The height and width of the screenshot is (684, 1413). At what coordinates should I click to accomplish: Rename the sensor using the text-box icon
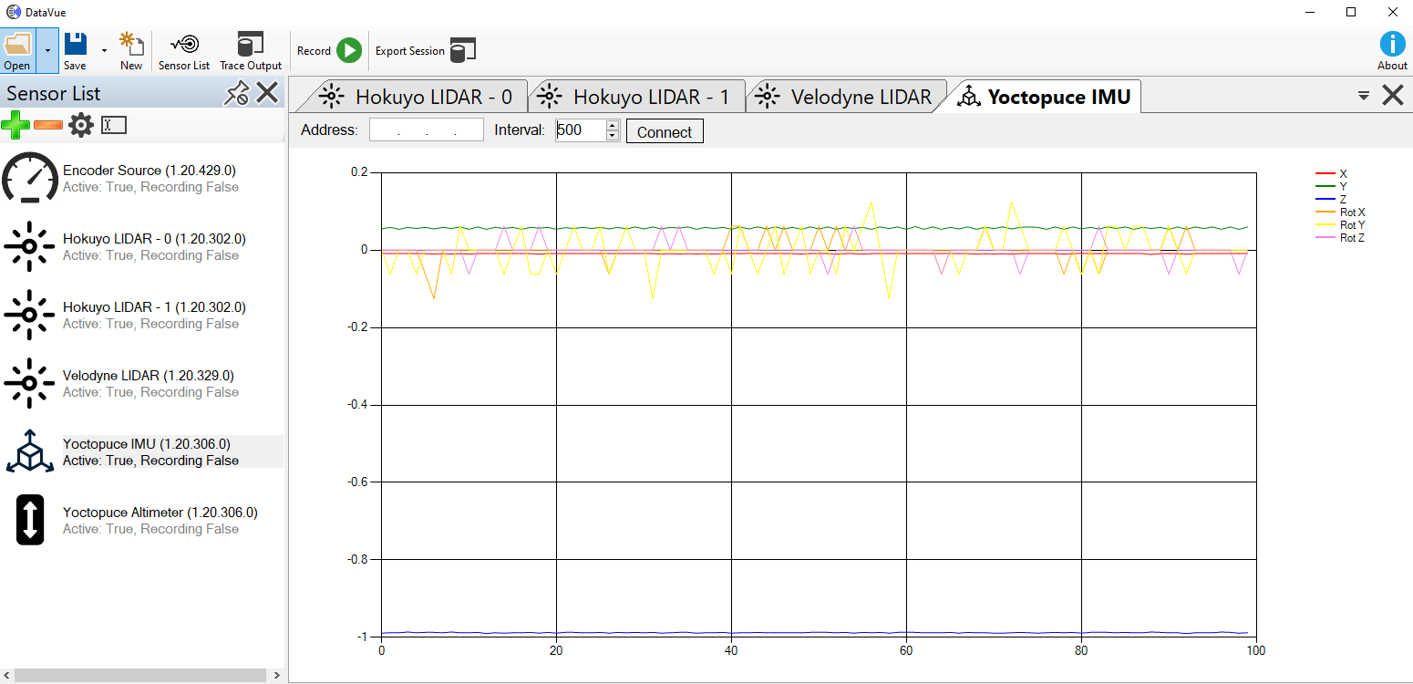[113, 125]
